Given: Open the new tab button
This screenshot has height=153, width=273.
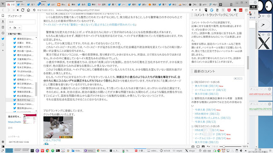Looking at the screenshot, I should (x=221, y=5).
